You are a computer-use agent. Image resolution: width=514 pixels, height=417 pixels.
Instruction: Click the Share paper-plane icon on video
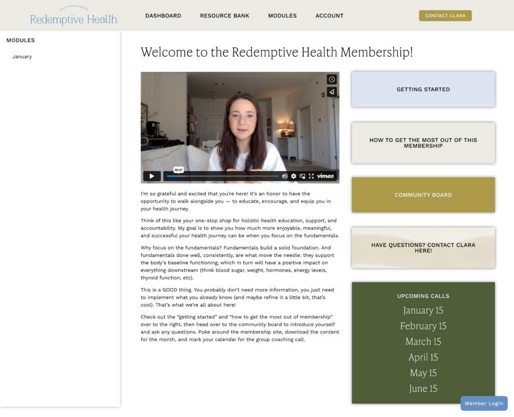332,92
